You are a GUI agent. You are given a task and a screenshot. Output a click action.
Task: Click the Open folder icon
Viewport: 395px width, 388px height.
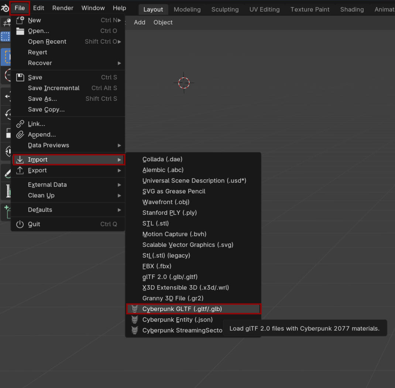[20, 31]
